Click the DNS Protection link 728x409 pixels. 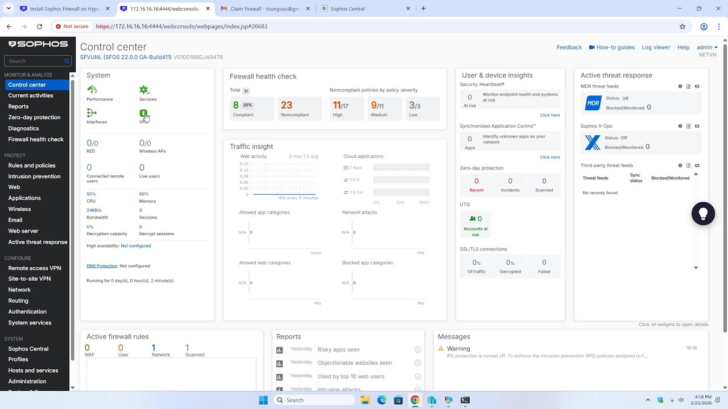click(102, 266)
